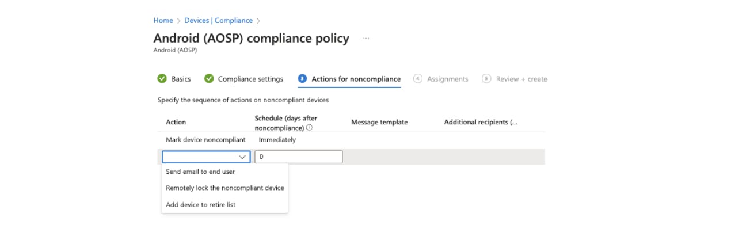The height and width of the screenshot is (236, 754).
Task: Open the ellipsis menu beside policy title
Action: pos(366,39)
